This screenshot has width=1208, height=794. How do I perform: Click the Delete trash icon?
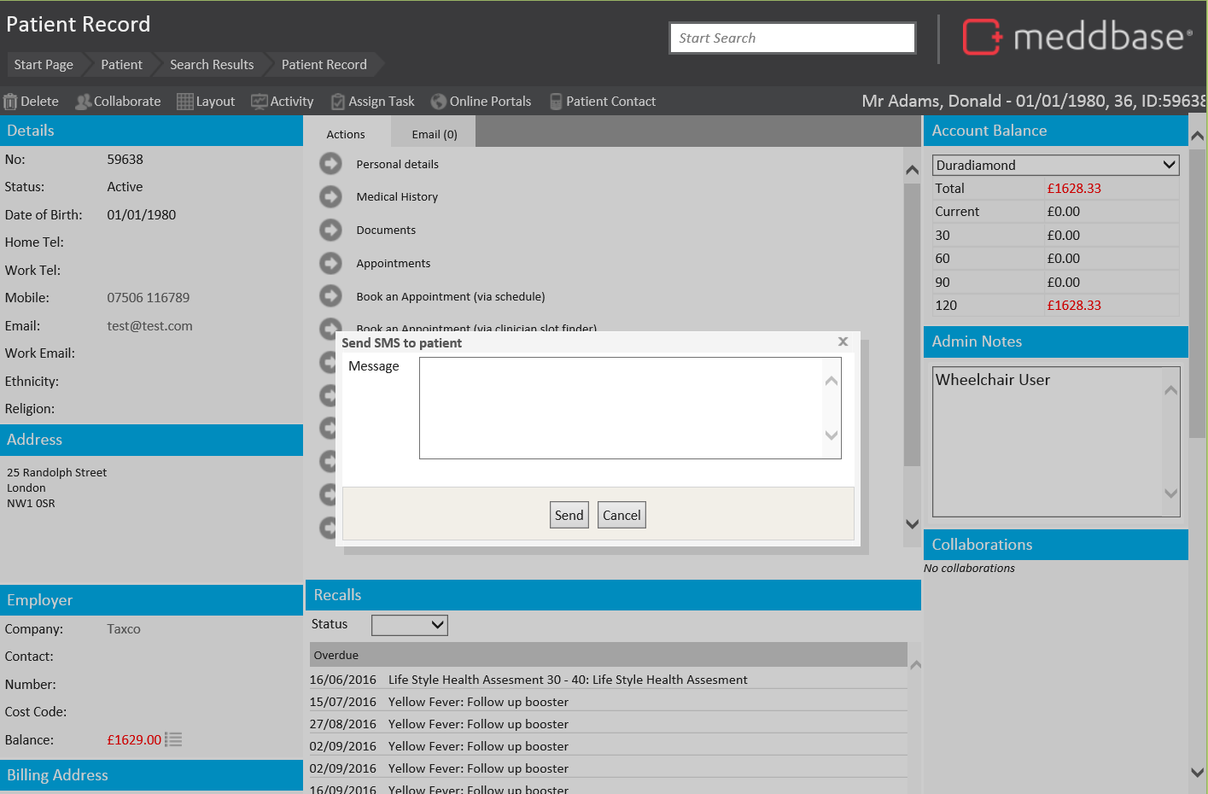pyautogui.click(x=9, y=101)
